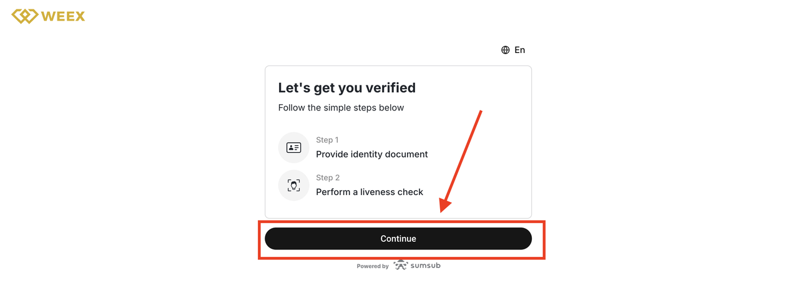This screenshot has height=288, width=799.
Task: Click the Sumsub robot logo icon
Action: pos(401,265)
